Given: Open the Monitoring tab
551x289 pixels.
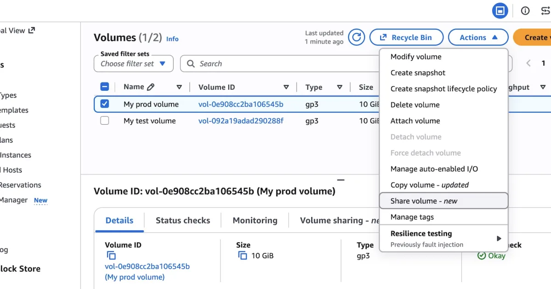Looking at the screenshot, I should [255, 221].
